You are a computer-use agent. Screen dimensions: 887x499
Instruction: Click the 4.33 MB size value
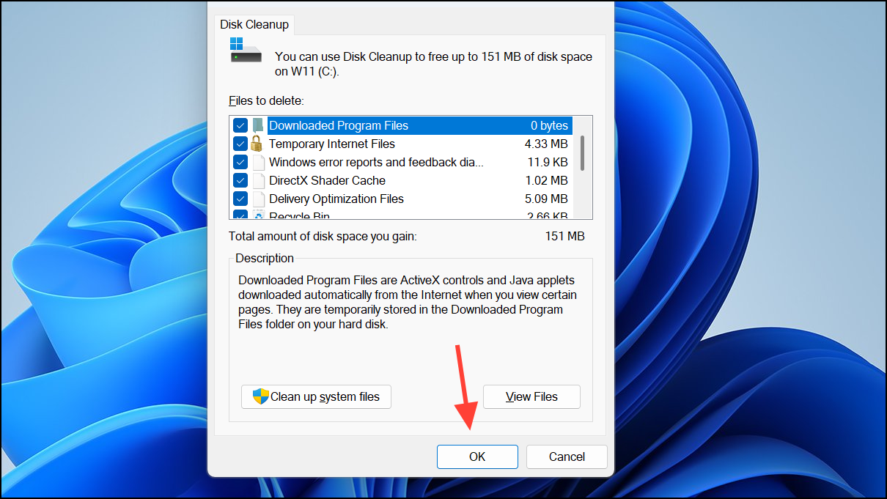546,144
